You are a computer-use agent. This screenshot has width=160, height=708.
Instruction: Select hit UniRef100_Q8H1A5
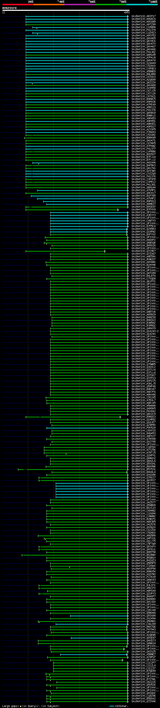[x=143, y=55]
